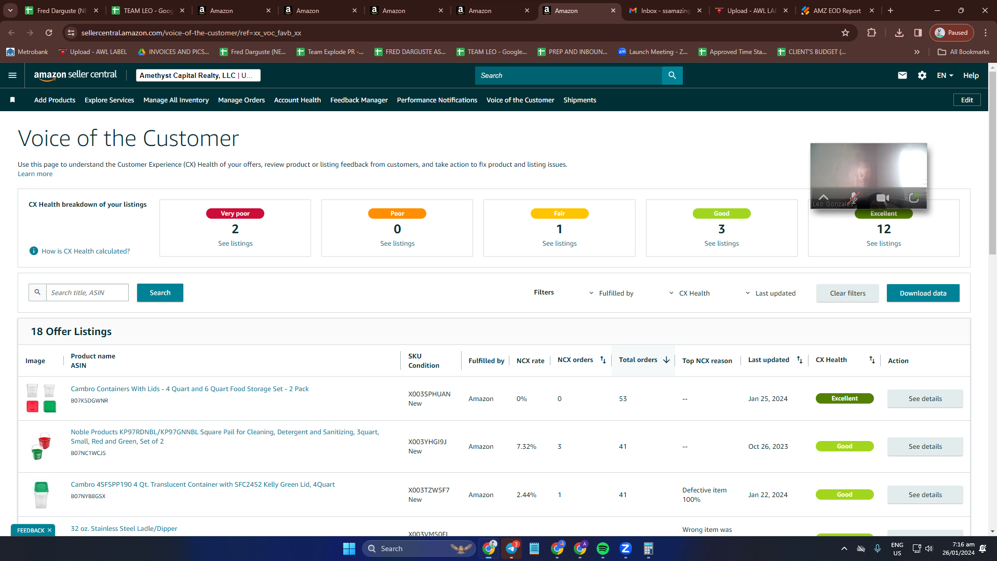Click the teal Search button for listings
Viewport: 997px width, 561px height.
[x=160, y=293]
